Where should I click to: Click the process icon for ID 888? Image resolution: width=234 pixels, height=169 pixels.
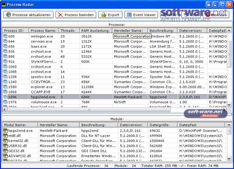tap(5, 56)
